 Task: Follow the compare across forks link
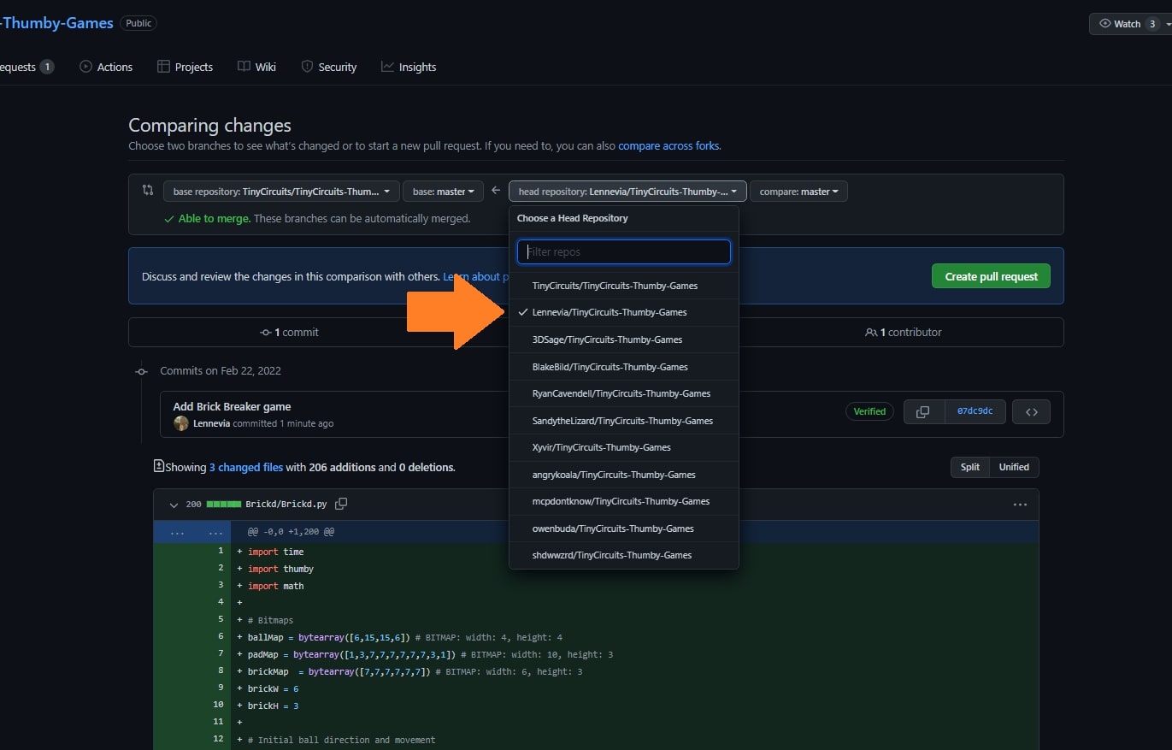[x=668, y=146]
